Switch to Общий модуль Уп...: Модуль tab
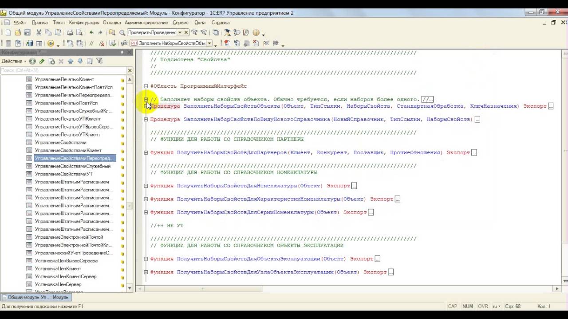The image size is (568, 319). click(x=35, y=297)
